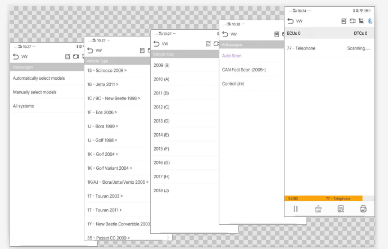This screenshot has height=249, width=388.
Task: Pause the ECU scan
Action: click(x=296, y=209)
